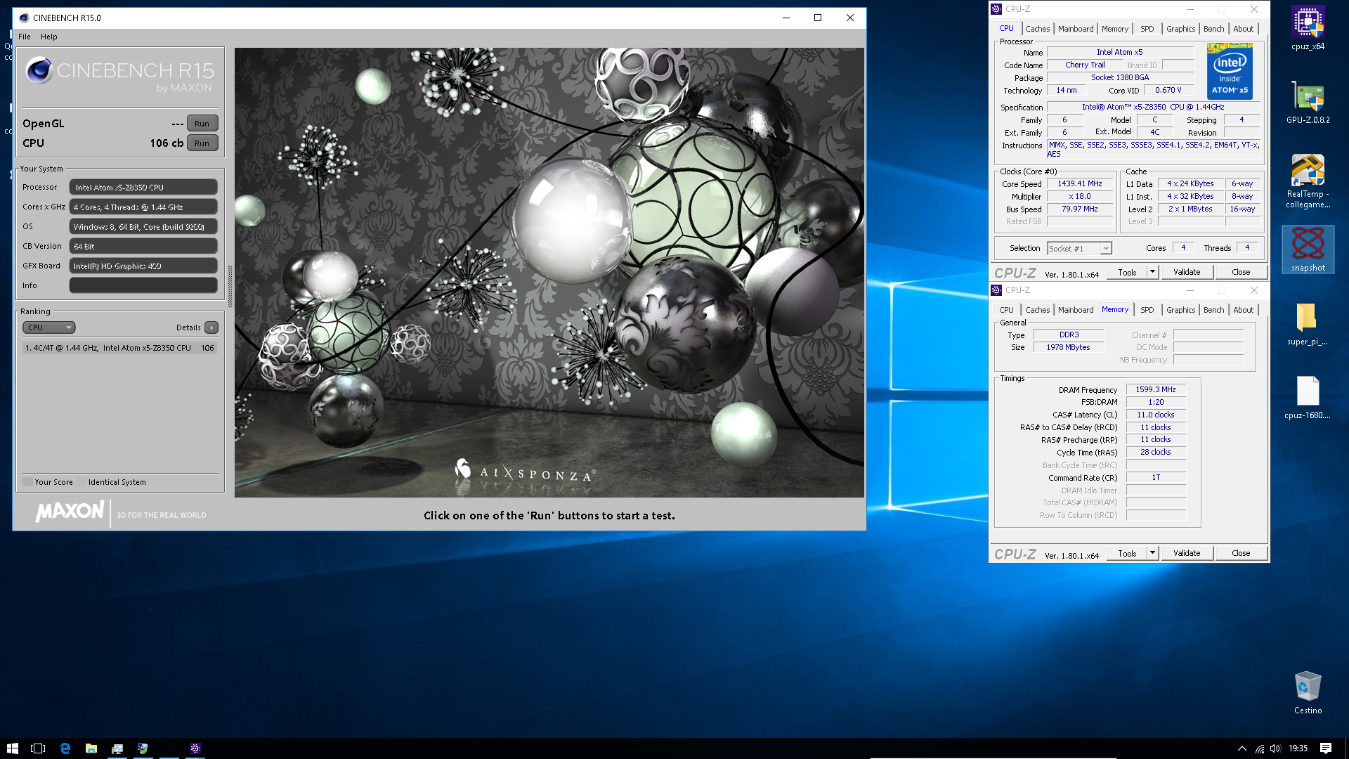The height and width of the screenshot is (759, 1349).
Task: Switch to Memory tab in upper CPU-Z
Action: click(x=1115, y=29)
